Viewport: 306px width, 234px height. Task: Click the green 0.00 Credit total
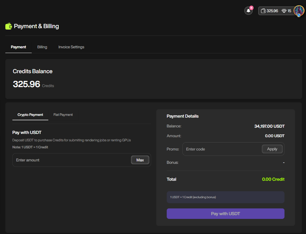[x=273, y=179]
